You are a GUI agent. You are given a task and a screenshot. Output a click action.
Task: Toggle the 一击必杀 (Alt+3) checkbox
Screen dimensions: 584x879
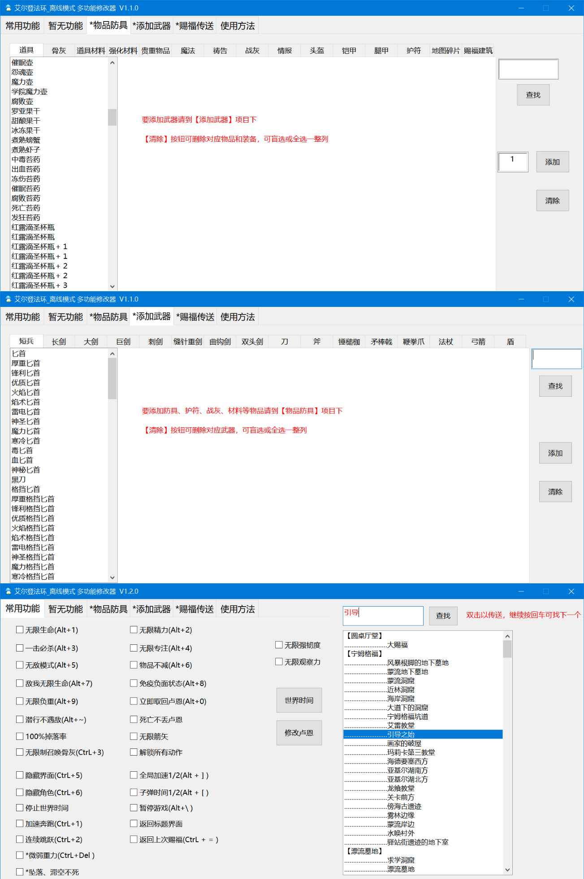coord(20,648)
